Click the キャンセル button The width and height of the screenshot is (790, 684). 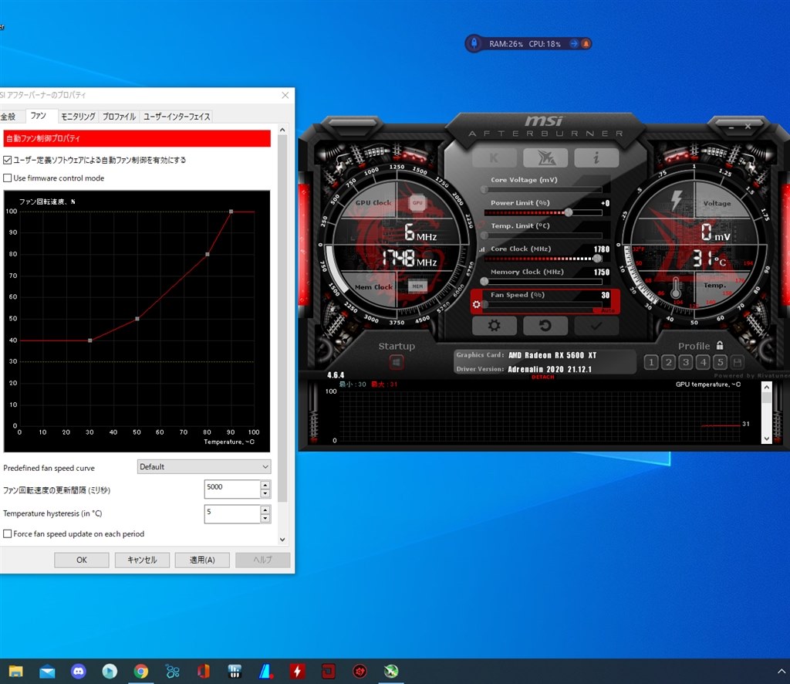pyautogui.click(x=142, y=560)
